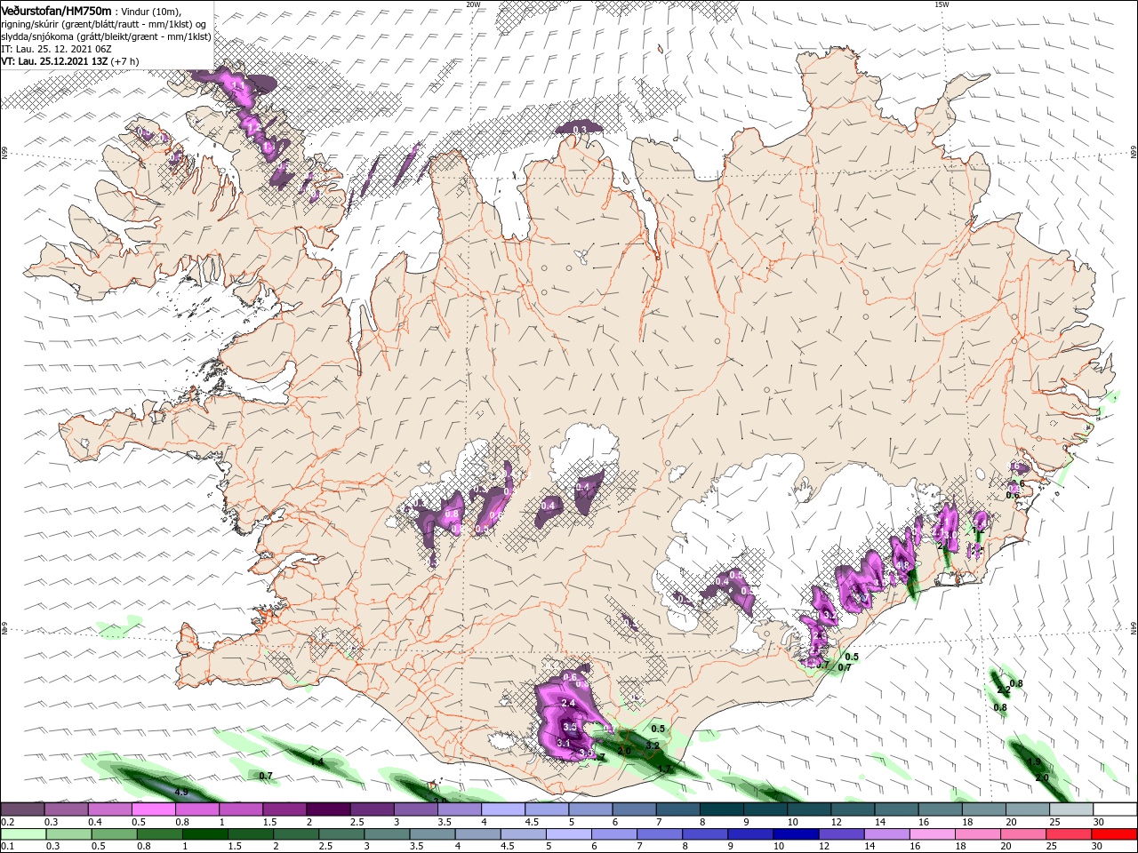Click the 'slydda/snjókoma (grátt/bleikt/grænt - mm/1klst)' line
This screenshot has height=853, width=1138.
point(106,36)
